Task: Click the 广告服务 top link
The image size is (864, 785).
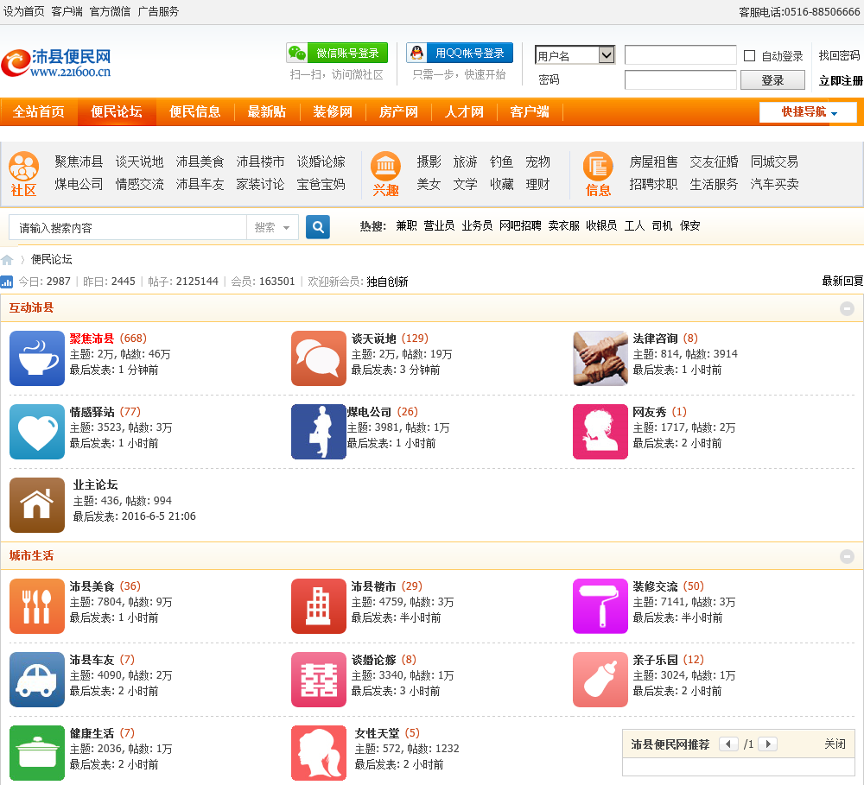Action: coord(158,11)
